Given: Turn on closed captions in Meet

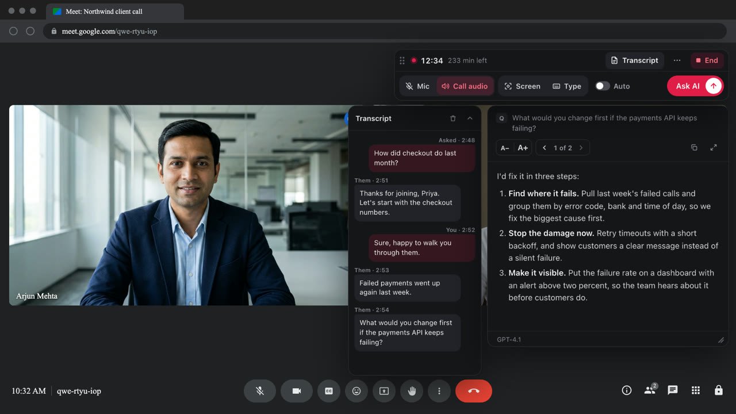Looking at the screenshot, I should click(x=329, y=391).
